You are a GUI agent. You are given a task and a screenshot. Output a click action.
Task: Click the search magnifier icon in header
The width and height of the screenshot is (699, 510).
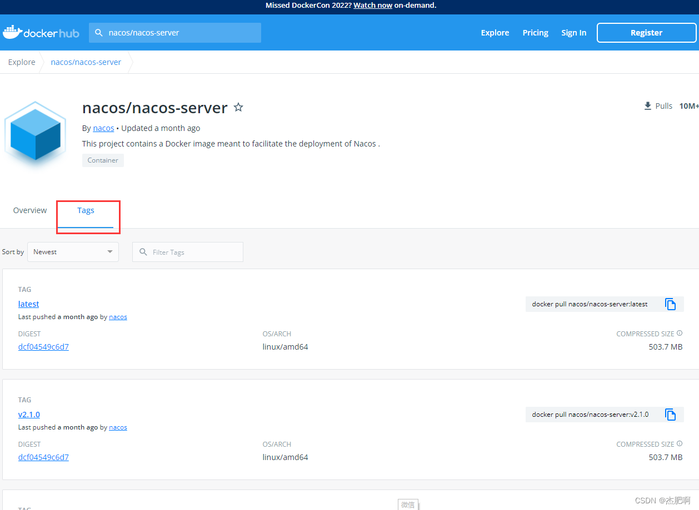99,33
